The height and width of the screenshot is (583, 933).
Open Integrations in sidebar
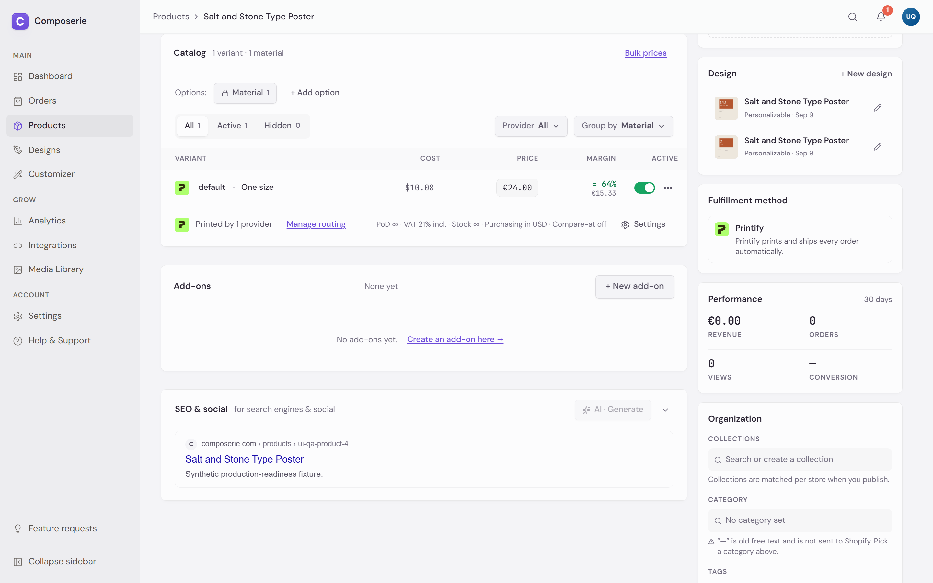[x=70, y=245]
